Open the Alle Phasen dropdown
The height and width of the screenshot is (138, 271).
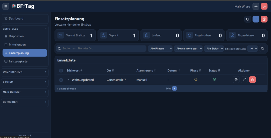click(160, 49)
